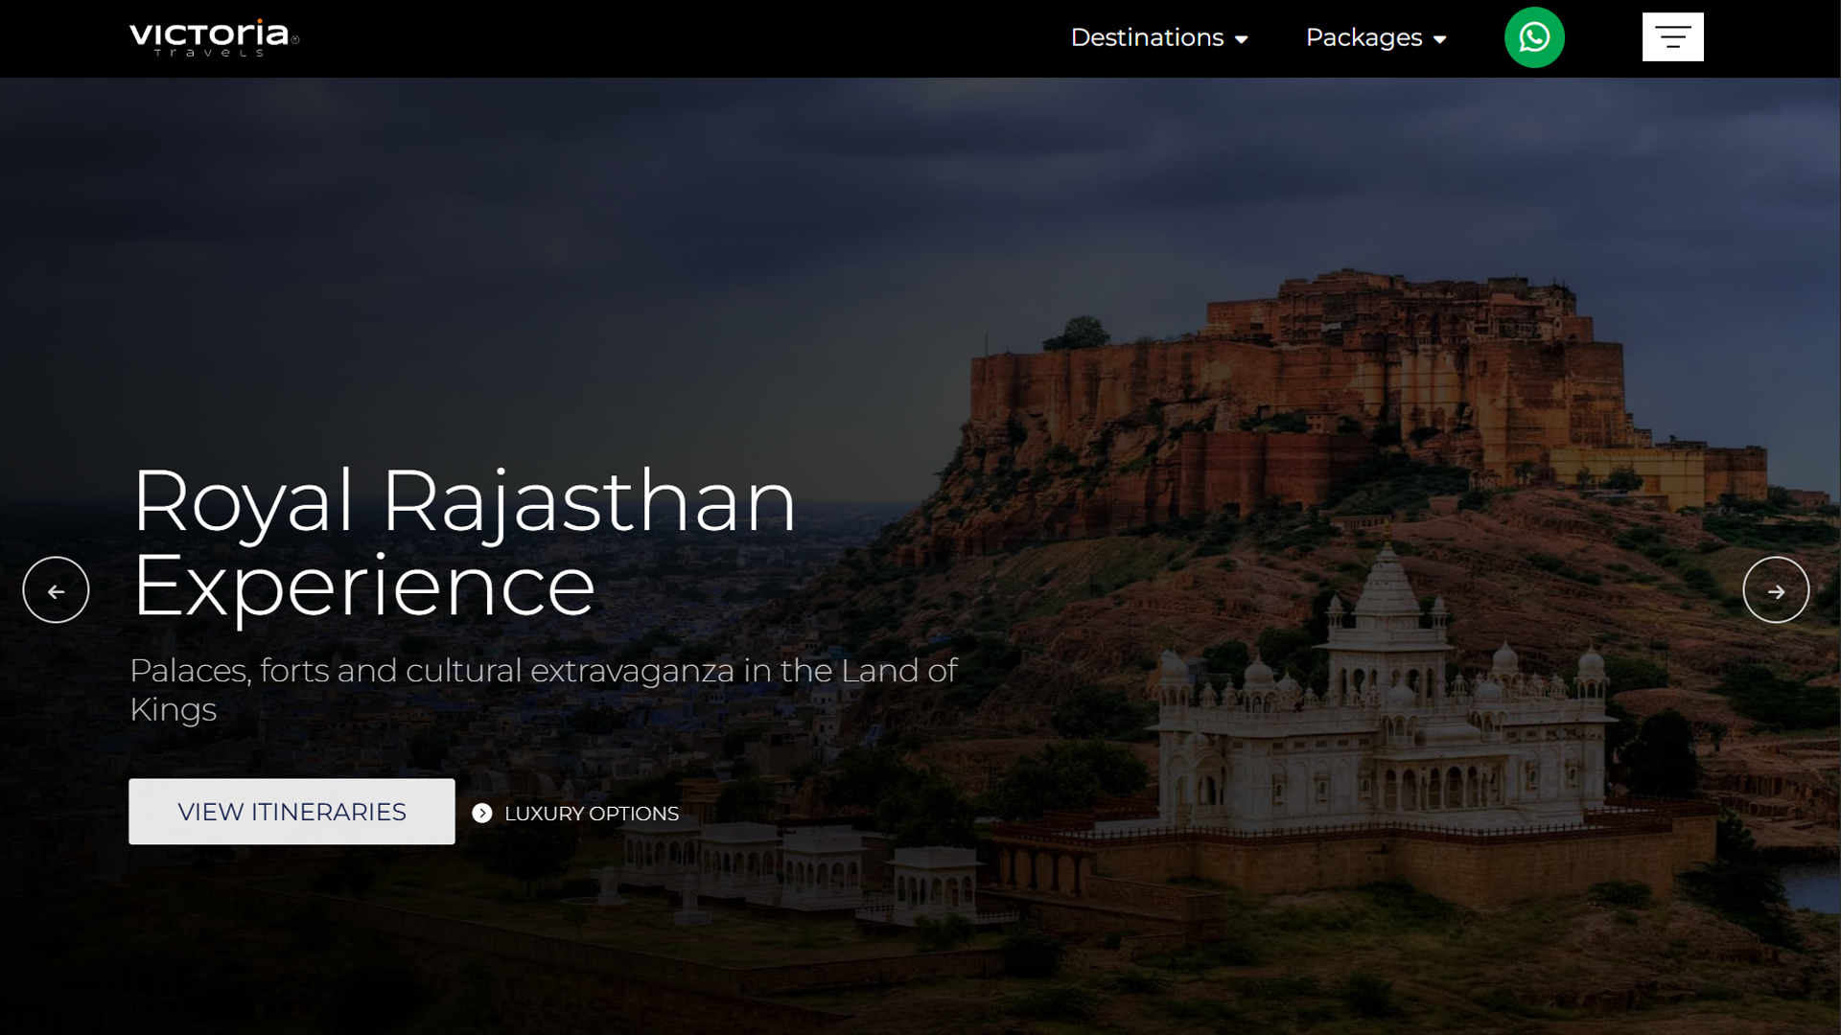This screenshot has width=1841, height=1035.
Task: Open the Luxury Options link
Action: point(591,813)
